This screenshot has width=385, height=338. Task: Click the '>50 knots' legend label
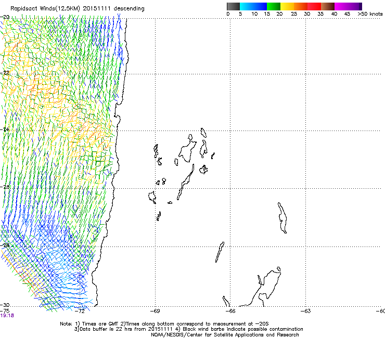pyautogui.click(x=370, y=14)
